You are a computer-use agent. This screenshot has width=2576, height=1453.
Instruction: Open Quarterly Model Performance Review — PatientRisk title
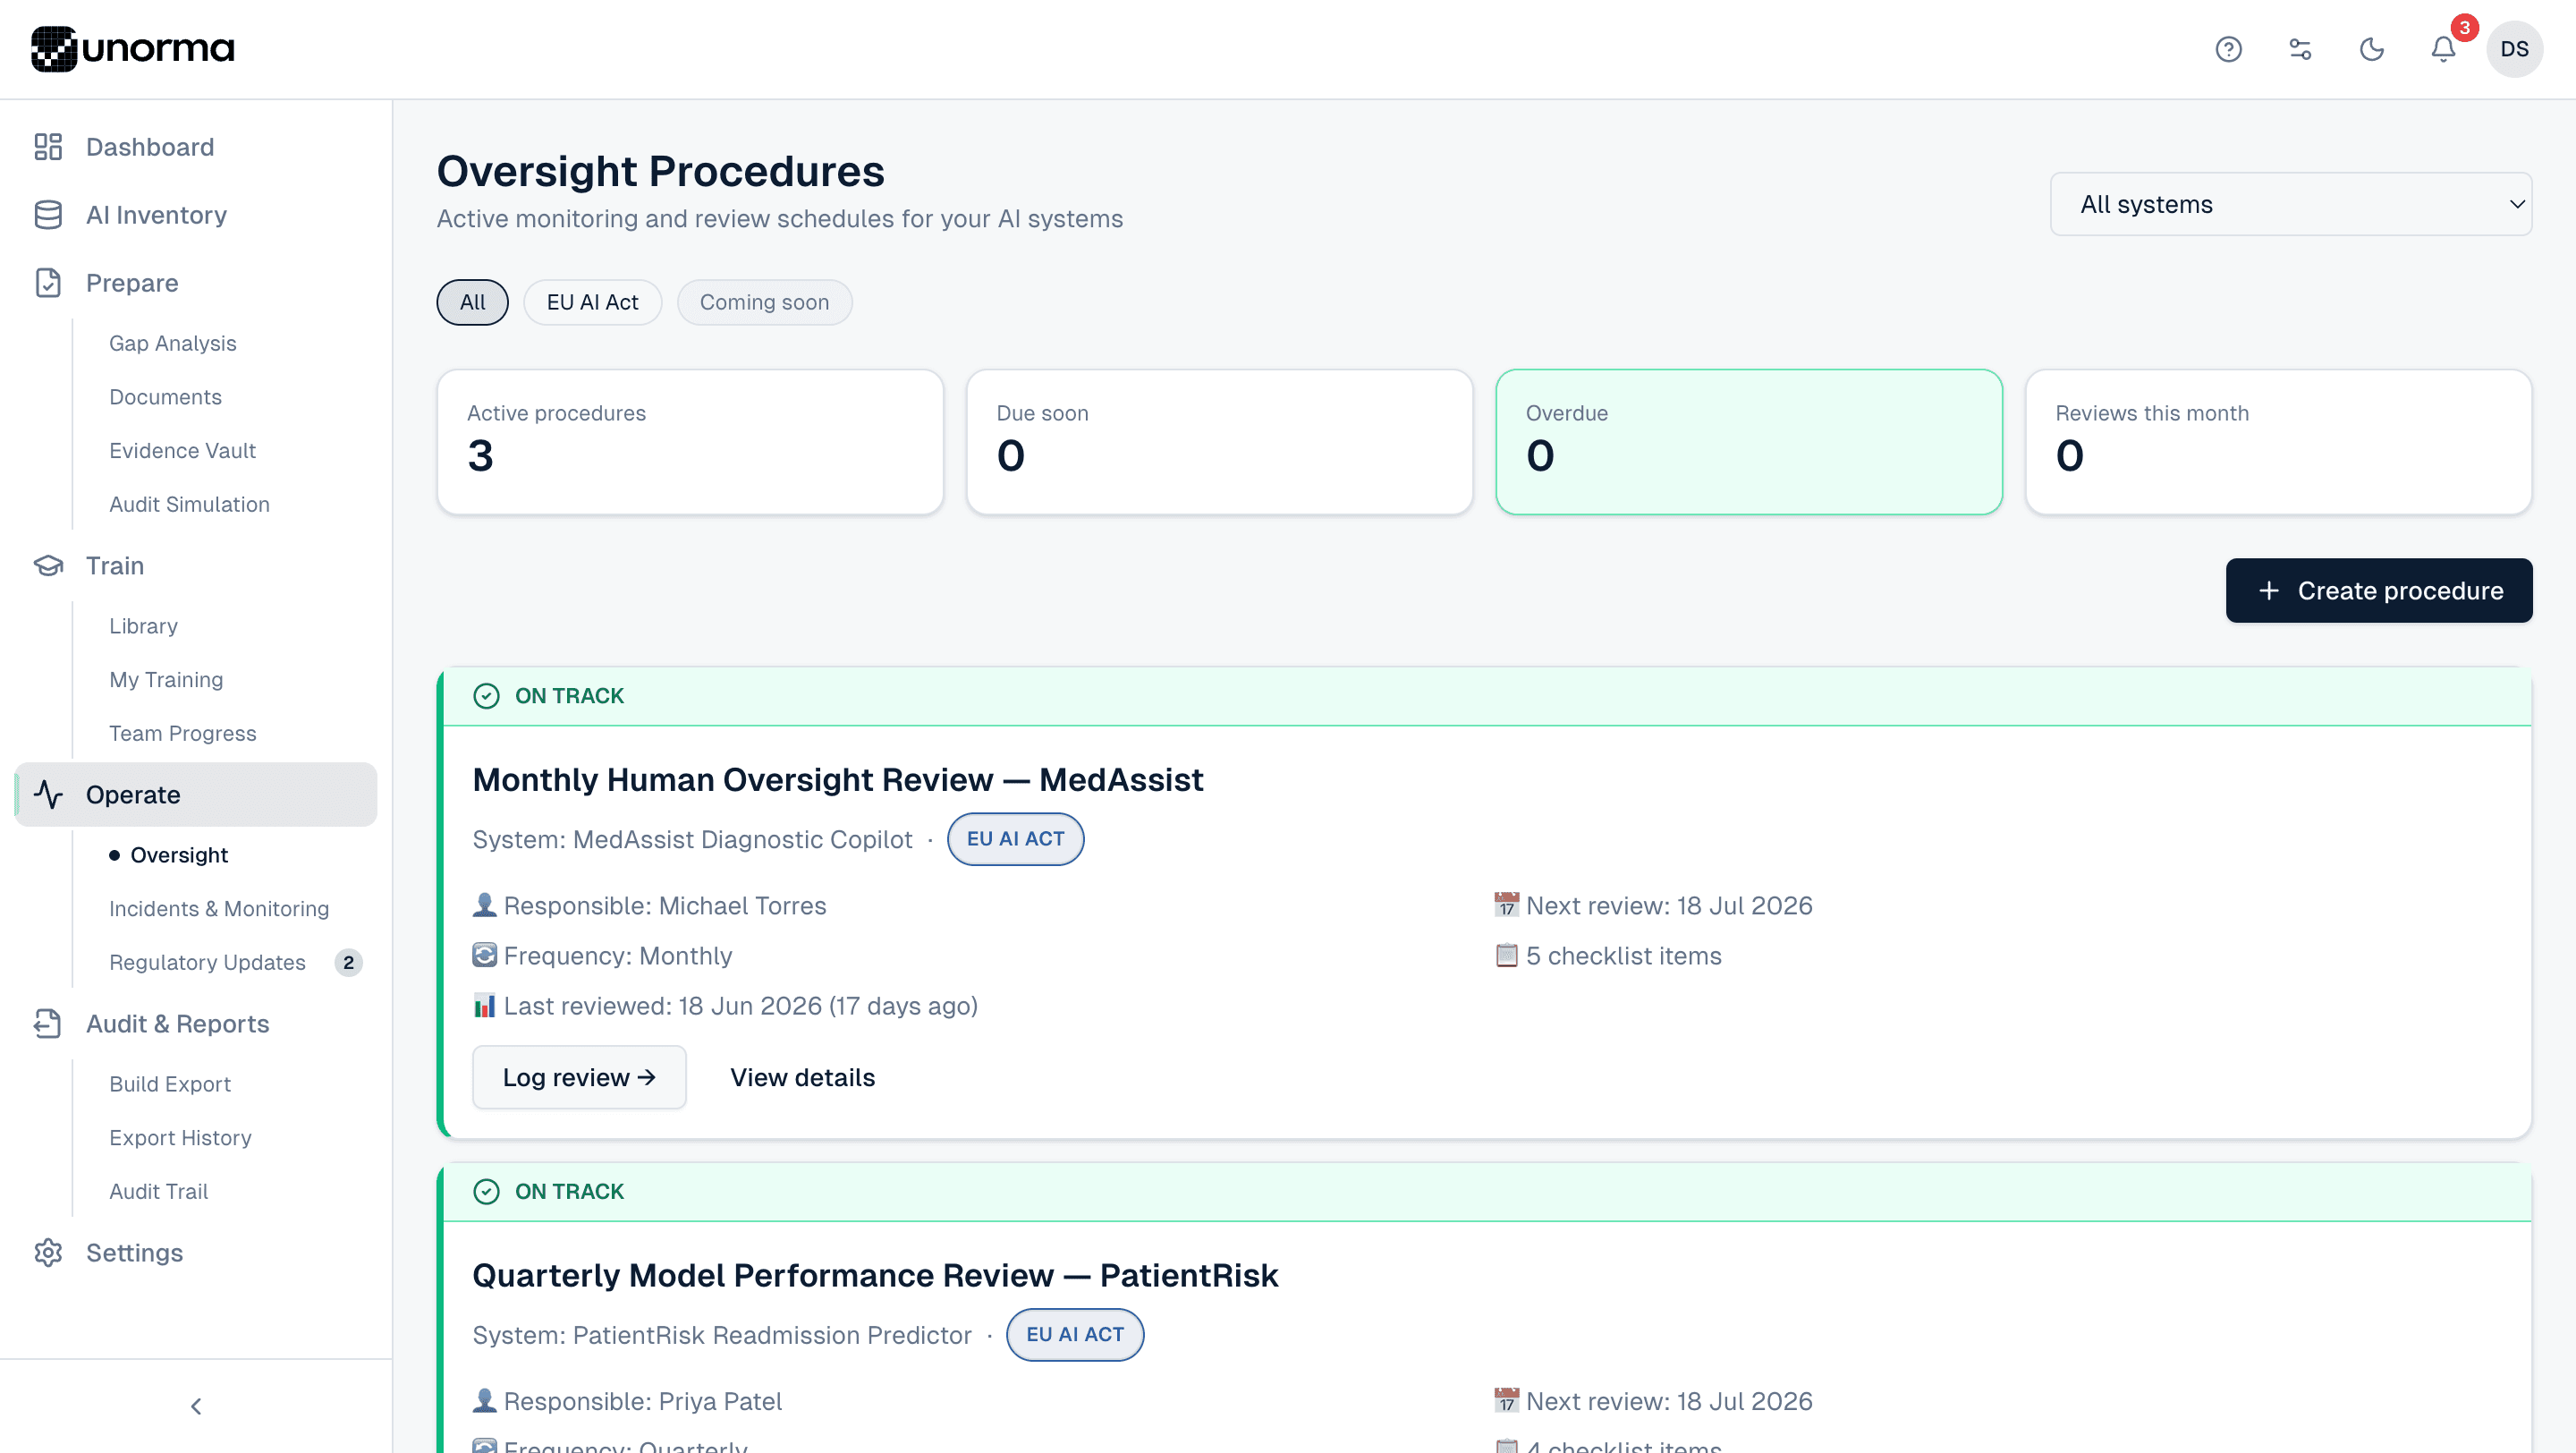coord(875,1276)
